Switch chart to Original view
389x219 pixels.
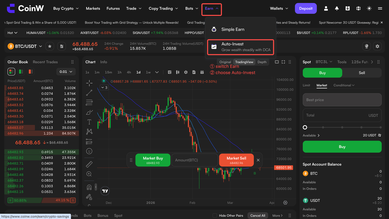coord(225,62)
